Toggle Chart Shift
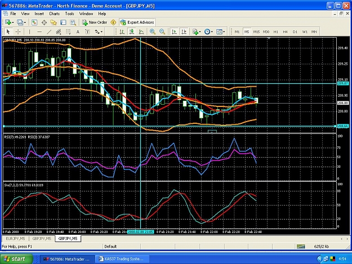 pos(184,32)
